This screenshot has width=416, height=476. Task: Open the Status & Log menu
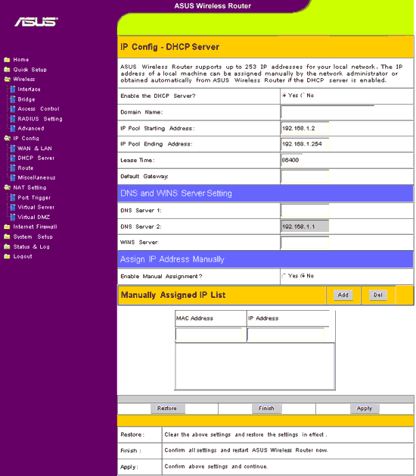click(32, 246)
